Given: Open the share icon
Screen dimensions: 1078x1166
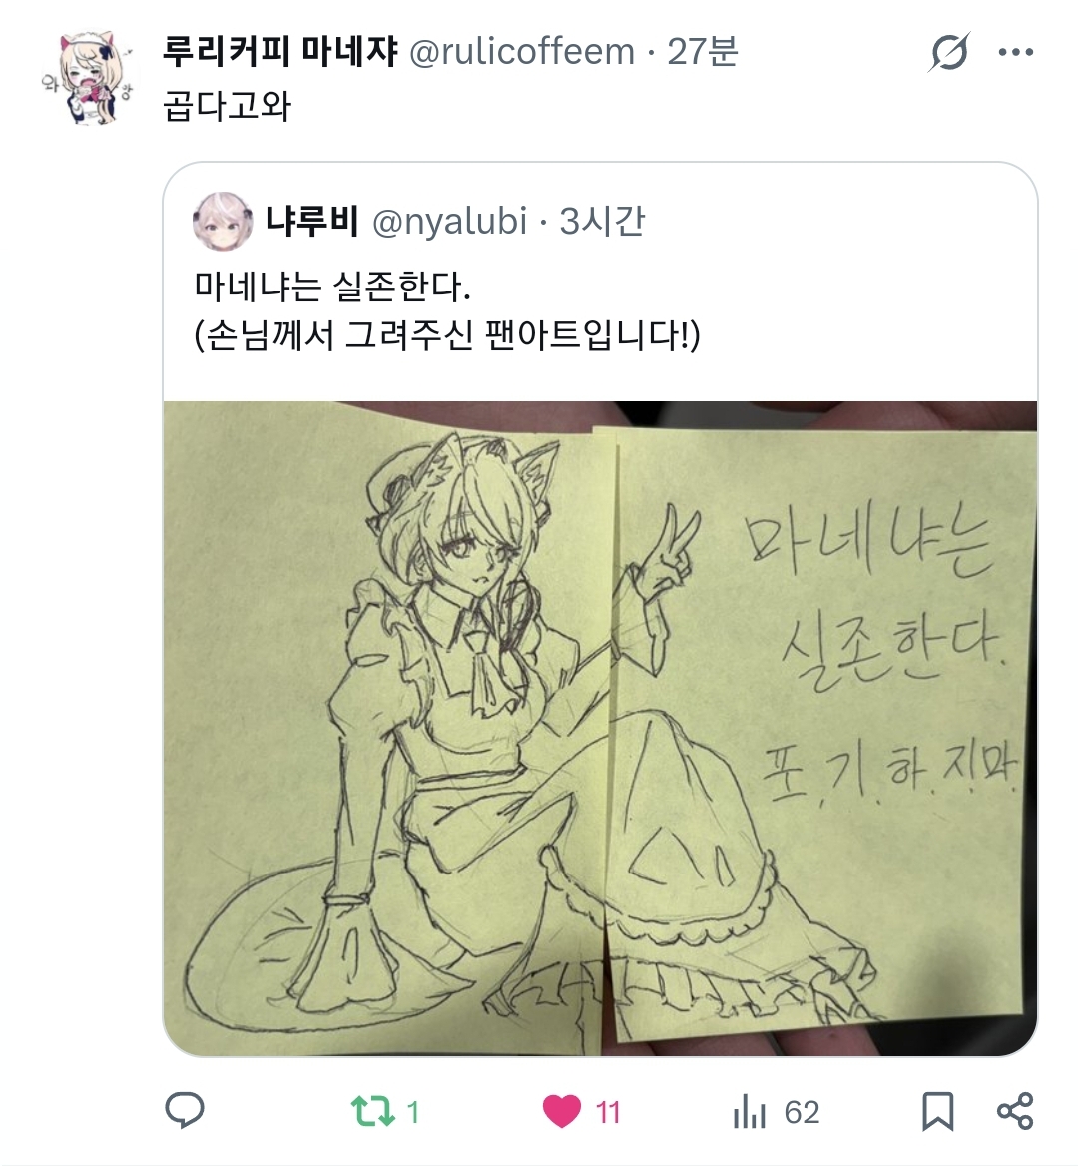Looking at the screenshot, I should (x=1015, y=1112).
